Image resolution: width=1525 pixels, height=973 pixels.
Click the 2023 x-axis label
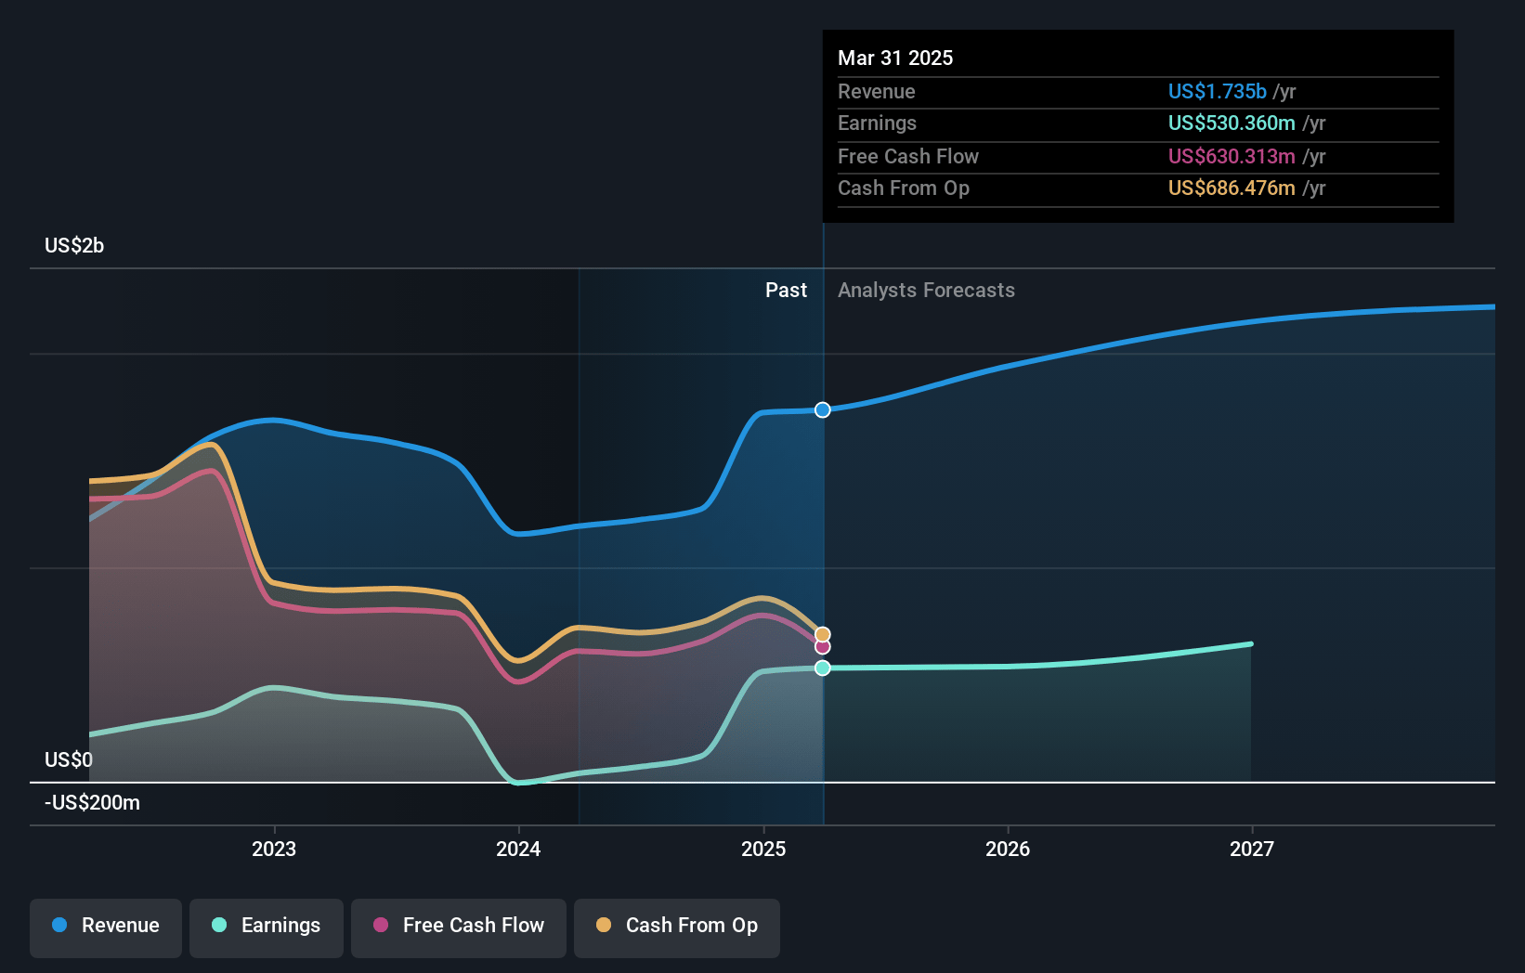click(274, 849)
